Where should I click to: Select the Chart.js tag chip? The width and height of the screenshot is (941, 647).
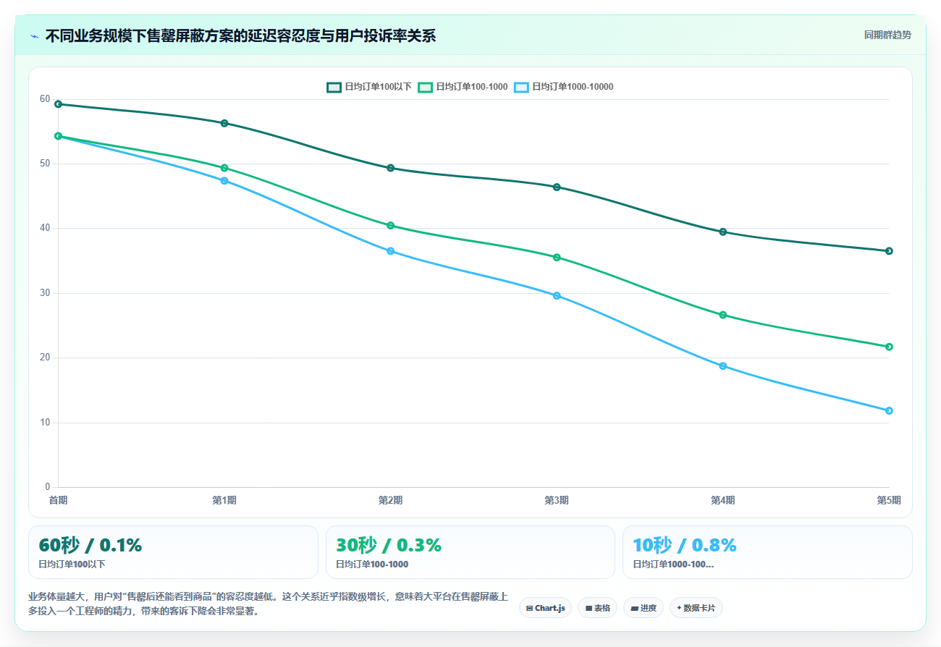(546, 608)
